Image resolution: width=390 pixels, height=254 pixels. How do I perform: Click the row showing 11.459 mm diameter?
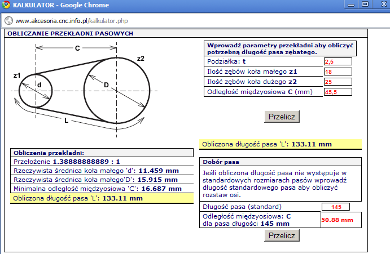click(102, 171)
